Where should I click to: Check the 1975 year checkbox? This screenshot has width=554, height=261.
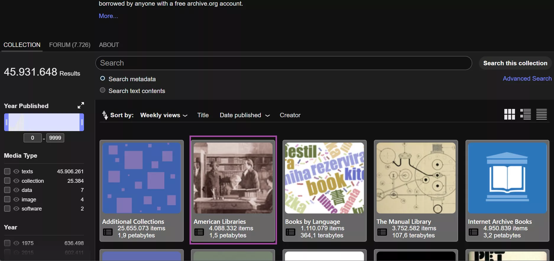coord(7,243)
